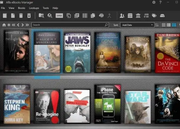Open the genres masks icon

click(x=146, y=16)
